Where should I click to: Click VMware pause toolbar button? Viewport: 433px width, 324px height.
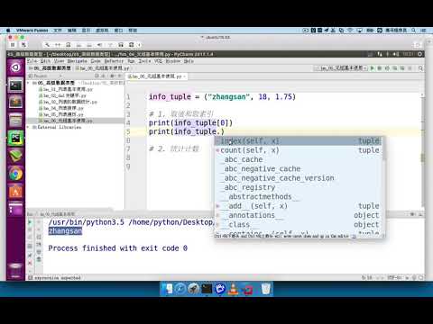pos(13,45)
